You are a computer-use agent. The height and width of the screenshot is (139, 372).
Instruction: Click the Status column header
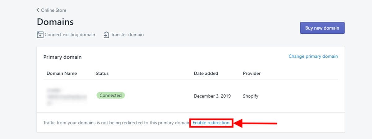tap(102, 74)
